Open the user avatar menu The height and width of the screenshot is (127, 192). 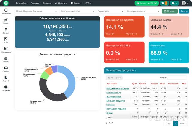[185, 3]
